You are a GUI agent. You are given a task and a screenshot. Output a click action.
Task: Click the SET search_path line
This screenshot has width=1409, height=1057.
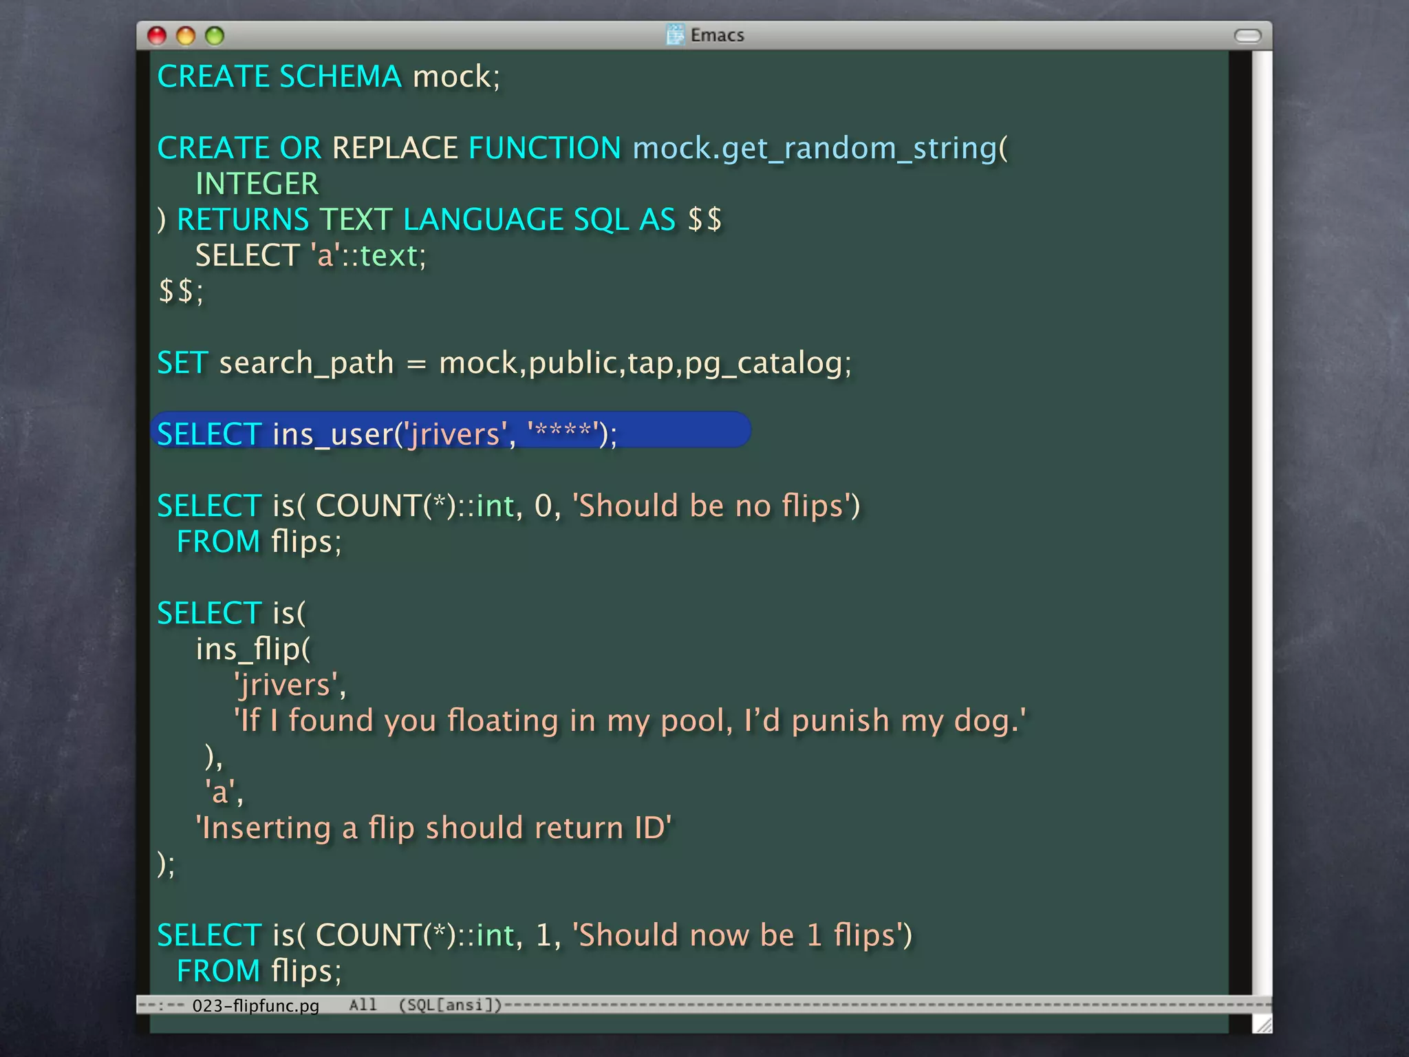point(504,363)
